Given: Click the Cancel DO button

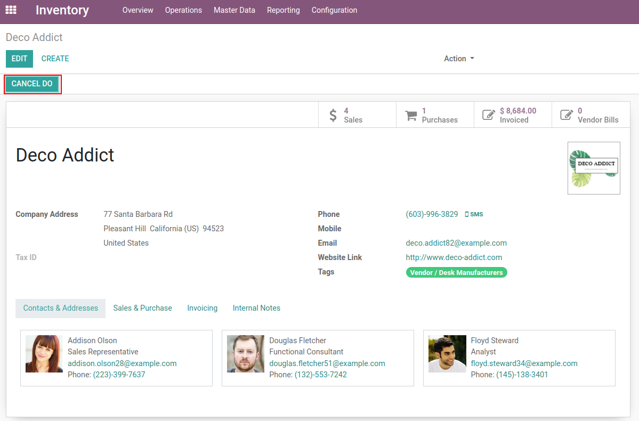Looking at the screenshot, I should (x=32, y=84).
